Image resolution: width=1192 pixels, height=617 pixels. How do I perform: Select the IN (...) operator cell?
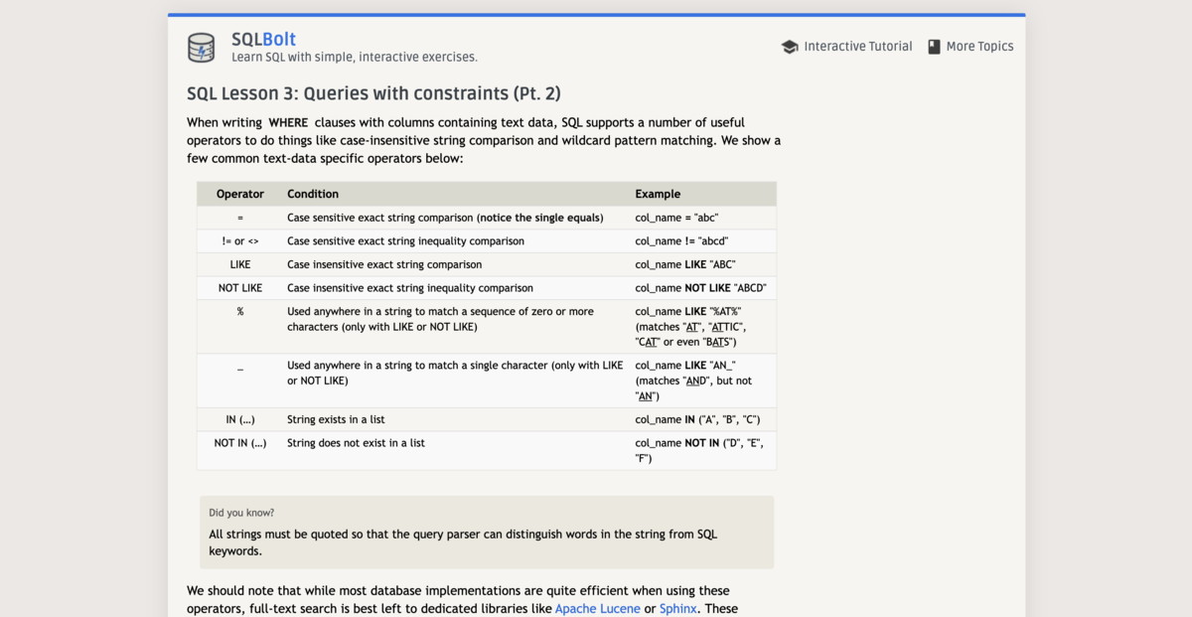coord(239,419)
